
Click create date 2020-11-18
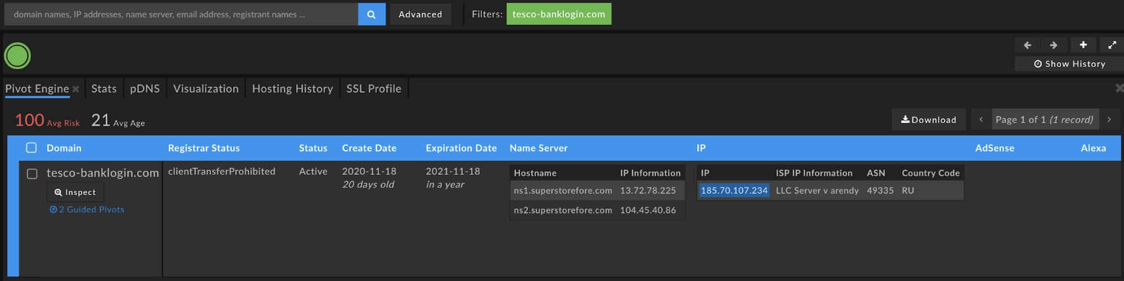click(x=369, y=171)
